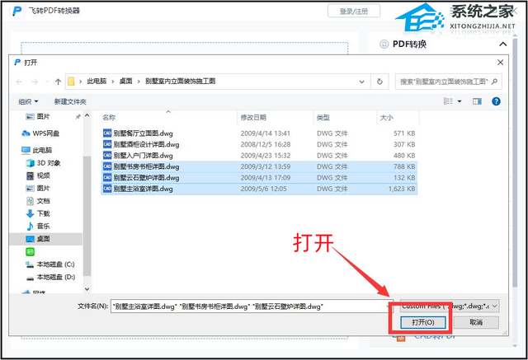528x360 pixels.
Task: Open 下载 folder in sidebar
Action: point(39,213)
